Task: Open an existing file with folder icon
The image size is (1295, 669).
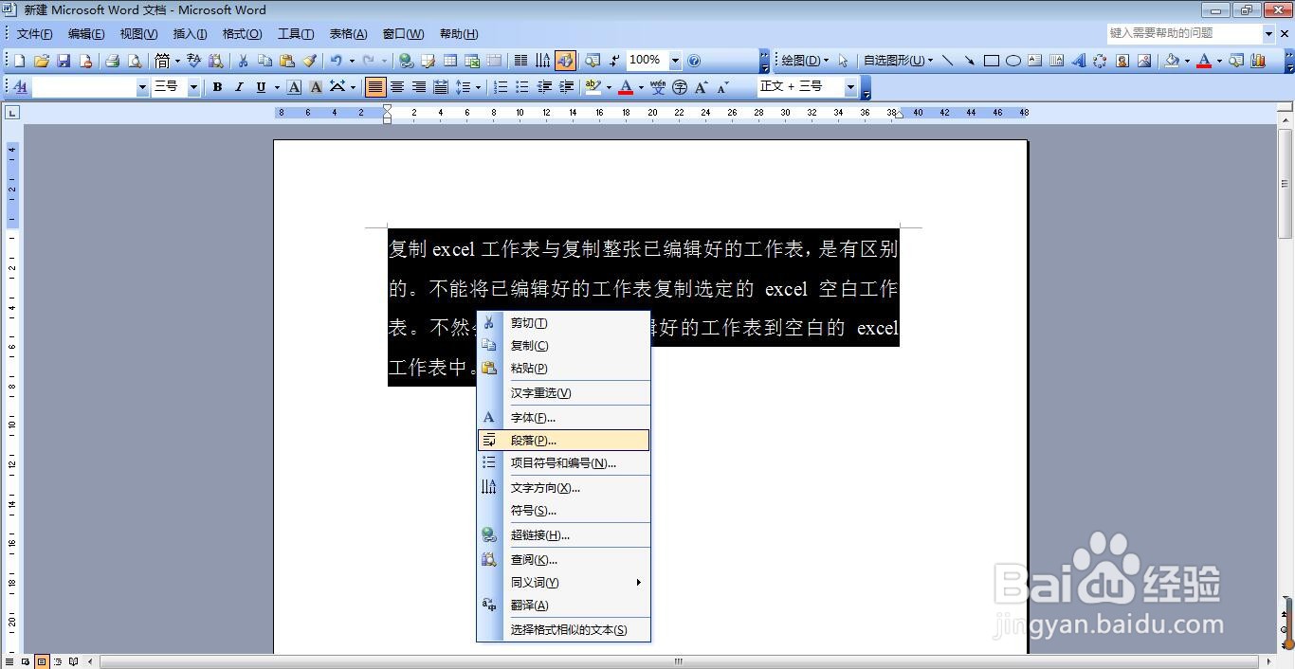Action: tap(42, 61)
